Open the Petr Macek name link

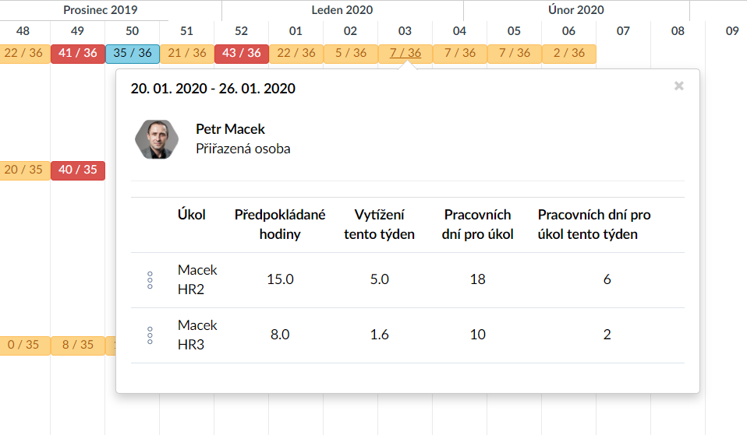[230, 129]
